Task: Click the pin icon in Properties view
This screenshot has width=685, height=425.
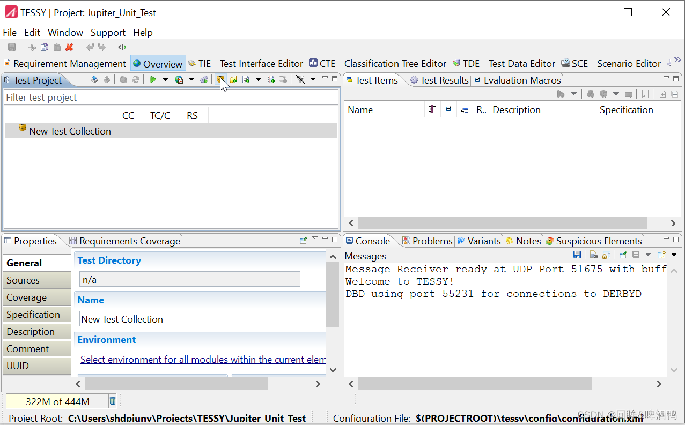Action: (304, 241)
